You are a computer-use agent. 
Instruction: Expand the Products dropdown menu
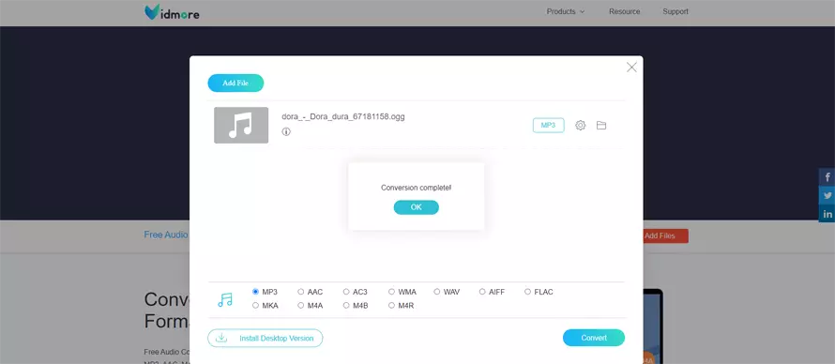pos(566,11)
